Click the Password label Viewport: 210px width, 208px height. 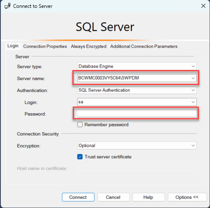pos(35,114)
